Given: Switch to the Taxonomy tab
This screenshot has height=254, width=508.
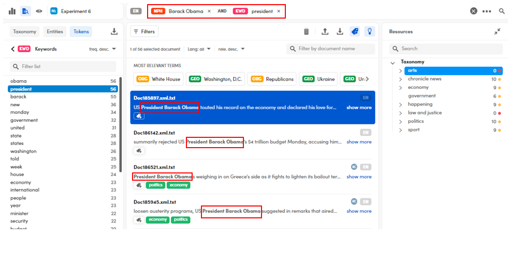Looking at the screenshot, I should click(x=24, y=31).
